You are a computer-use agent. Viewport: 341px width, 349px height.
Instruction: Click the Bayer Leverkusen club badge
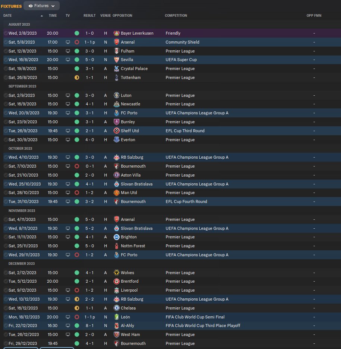click(x=116, y=33)
